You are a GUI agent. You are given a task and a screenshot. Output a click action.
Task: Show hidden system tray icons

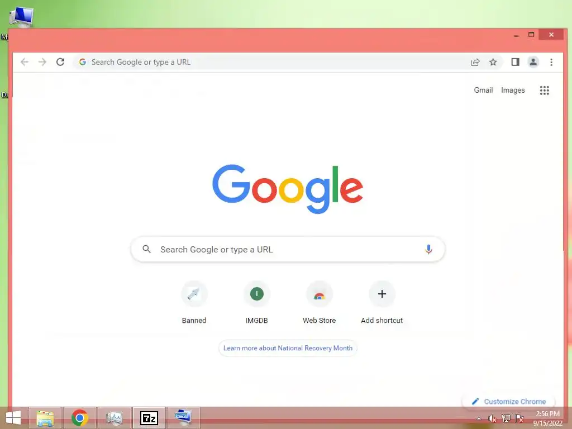479,418
